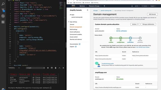Open the AWS Services menu
This screenshot has height=90, width=161.
point(83,6)
